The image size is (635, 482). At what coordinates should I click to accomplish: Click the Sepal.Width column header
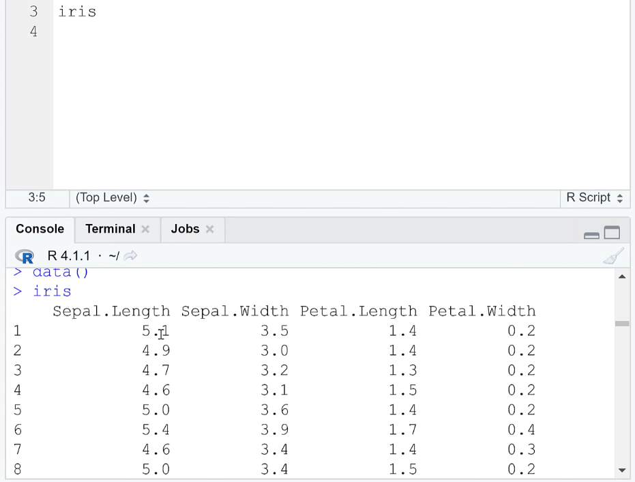point(235,311)
